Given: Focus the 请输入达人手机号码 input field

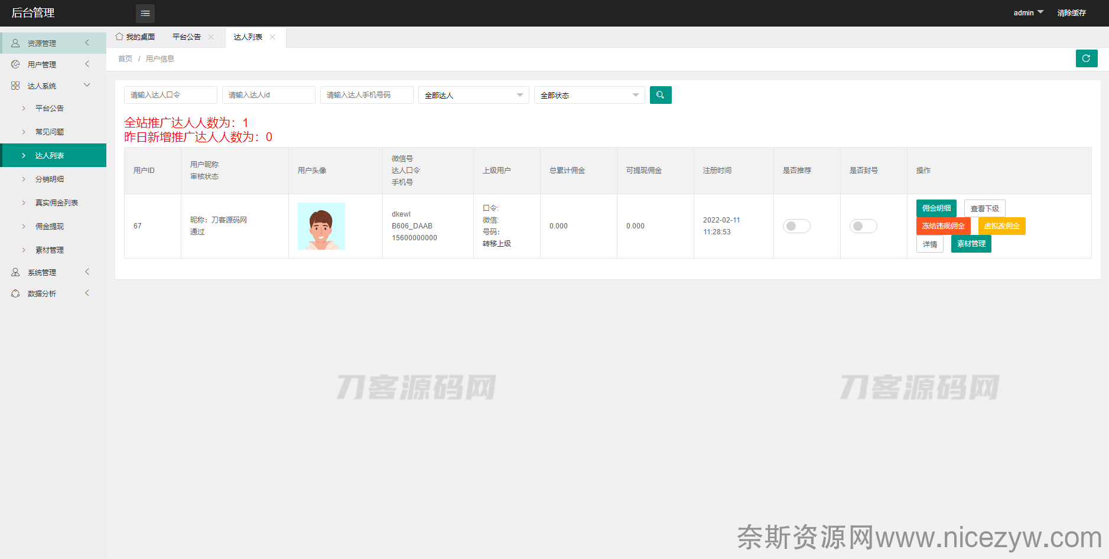Looking at the screenshot, I should click(367, 95).
